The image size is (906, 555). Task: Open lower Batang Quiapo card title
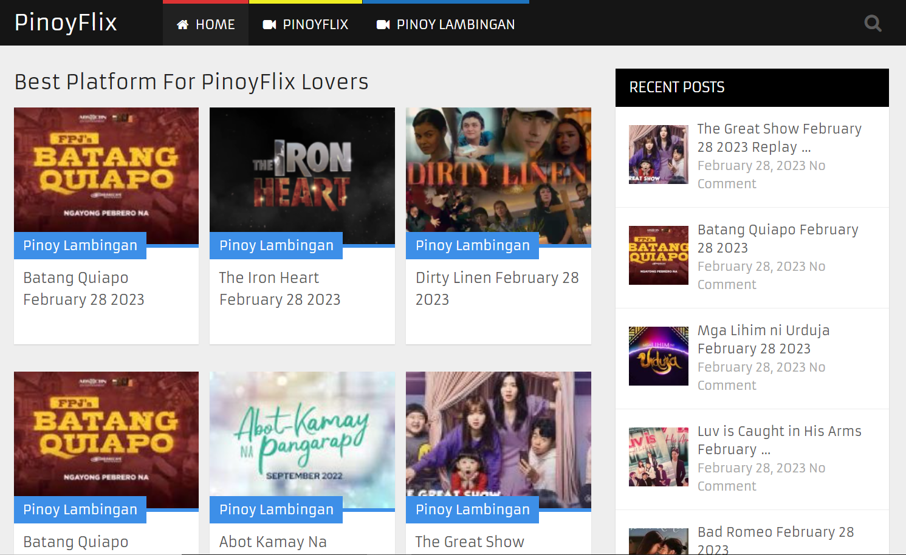click(76, 542)
